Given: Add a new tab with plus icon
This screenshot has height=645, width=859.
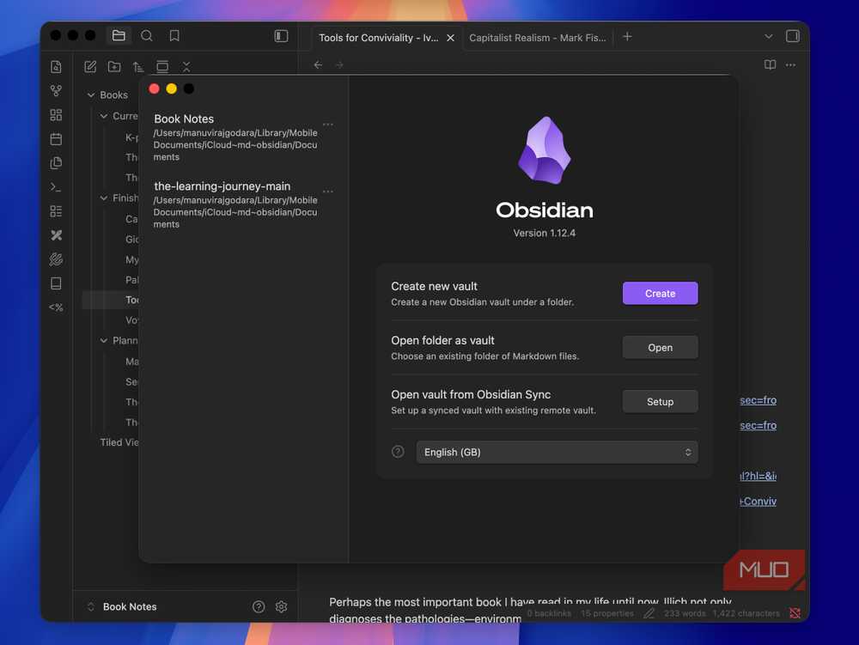Looking at the screenshot, I should (x=627, y=37).
